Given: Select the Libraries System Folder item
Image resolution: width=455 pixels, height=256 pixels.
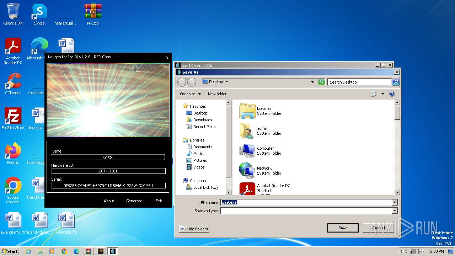Looking at the screenshot, I should (x=261, y=111).
